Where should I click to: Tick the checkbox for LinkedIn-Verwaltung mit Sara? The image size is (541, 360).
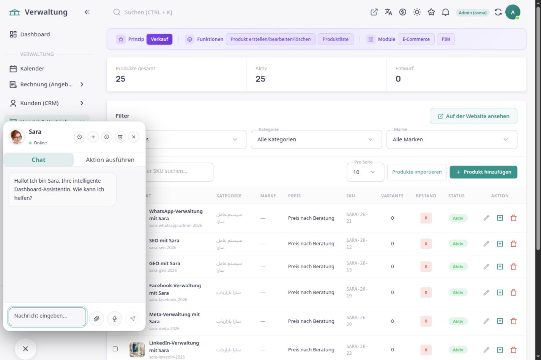(x=115, y=349)
